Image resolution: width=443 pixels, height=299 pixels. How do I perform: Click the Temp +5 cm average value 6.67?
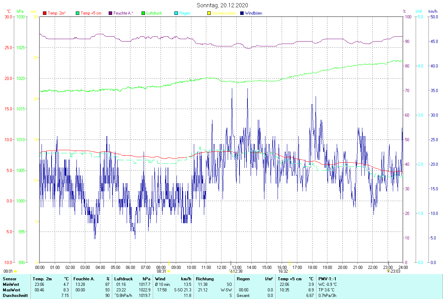coord(310,296)
